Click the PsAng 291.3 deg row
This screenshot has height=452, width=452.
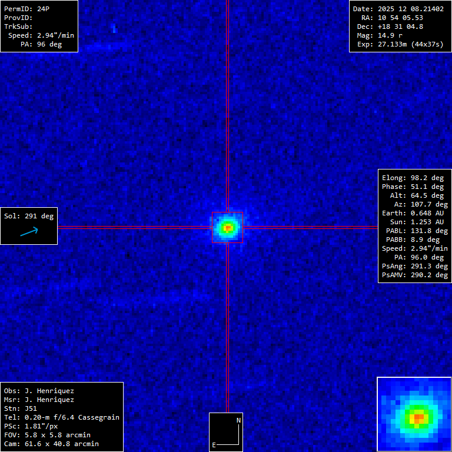click(x=414, y=266)
